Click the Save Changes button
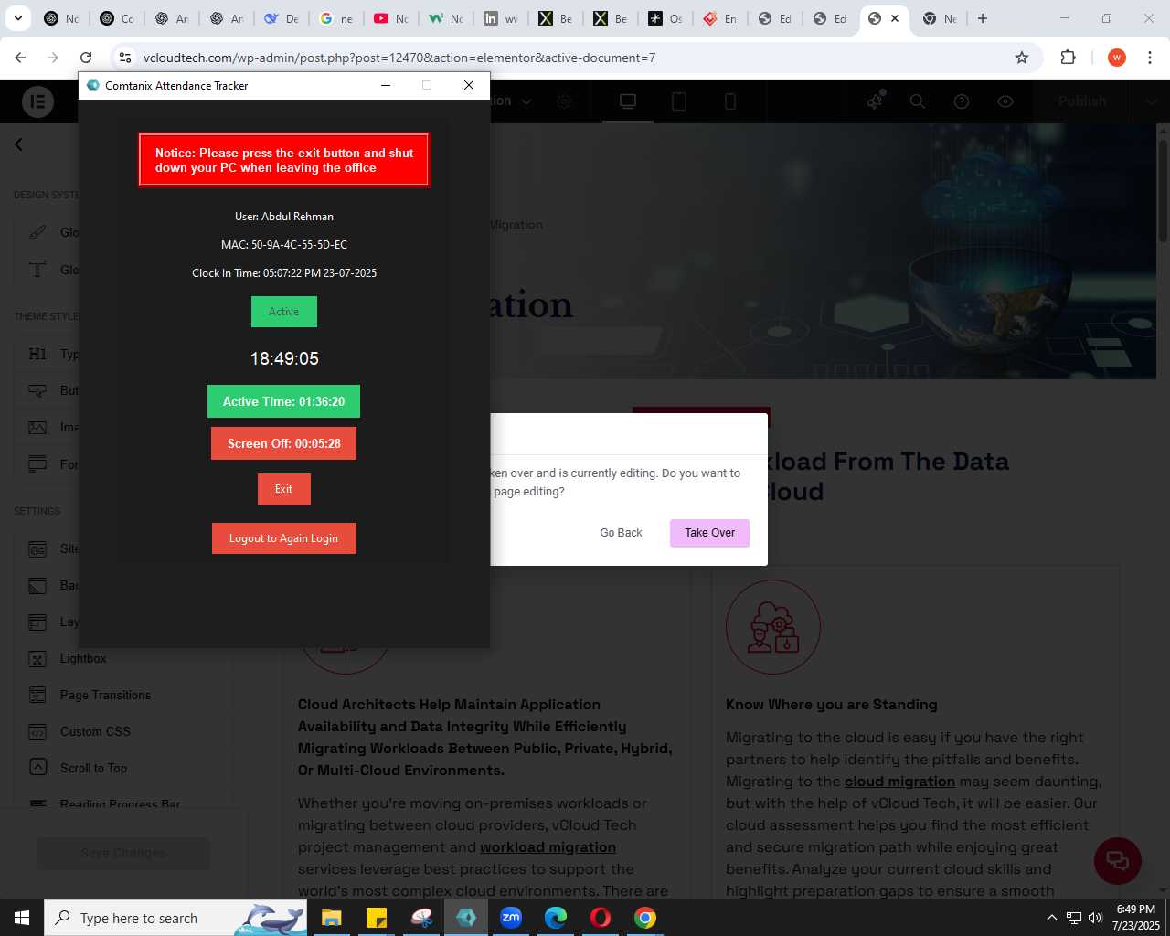 click(122, 853)
